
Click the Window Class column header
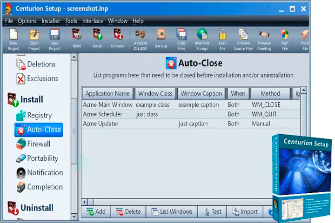(155, 93)
